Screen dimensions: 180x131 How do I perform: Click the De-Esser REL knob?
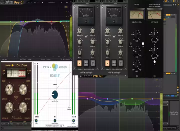coord(137,51)
